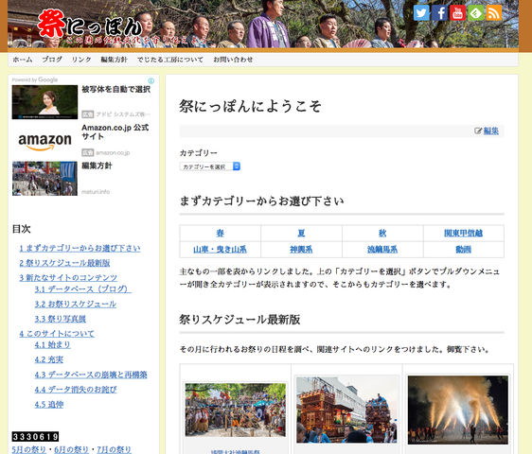Open お問い合わせ menu item
532x454 pixels.
coord(233,60)
